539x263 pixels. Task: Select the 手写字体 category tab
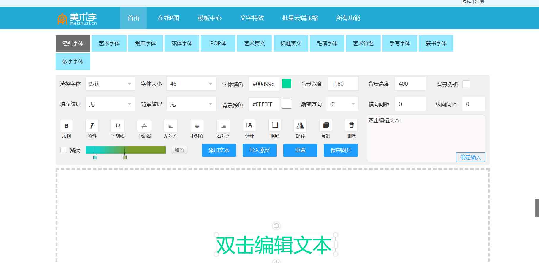point(400,43)
